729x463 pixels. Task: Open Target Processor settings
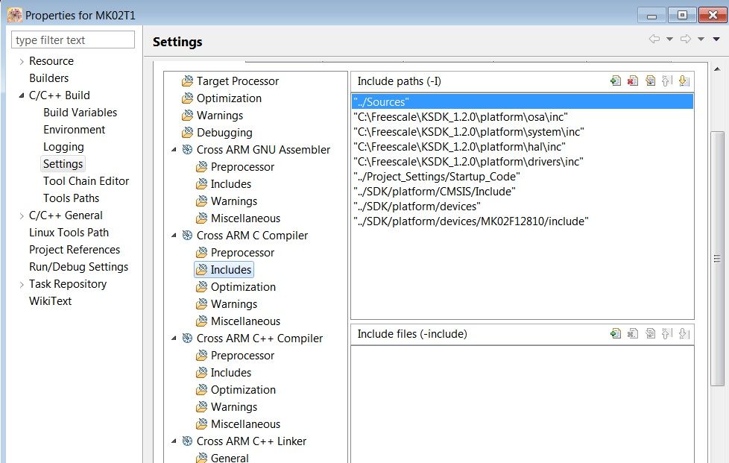coord(237,81)
